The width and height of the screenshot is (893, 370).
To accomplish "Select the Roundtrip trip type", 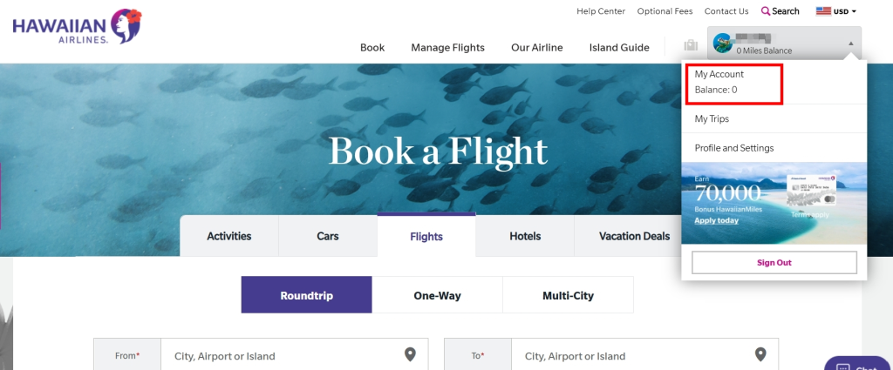I will point(306,295).
